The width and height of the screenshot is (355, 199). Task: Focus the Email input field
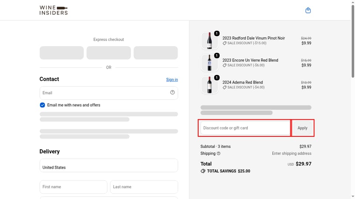109,93
